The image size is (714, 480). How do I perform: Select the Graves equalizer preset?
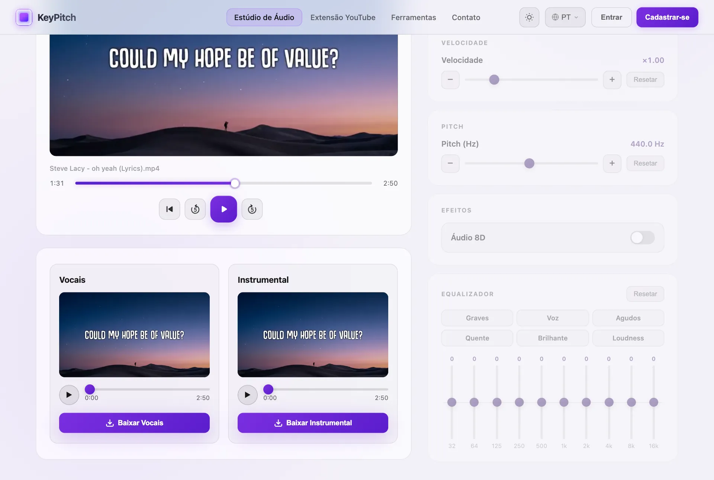(477, 318)
